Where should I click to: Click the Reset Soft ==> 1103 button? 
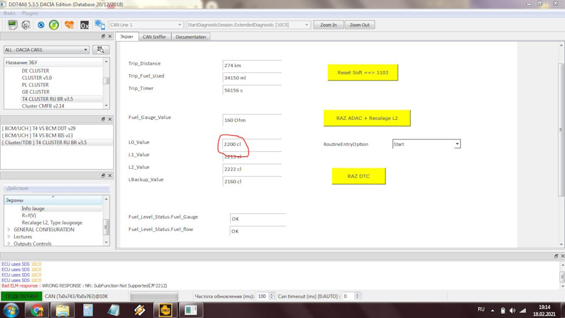pos(363,73)
